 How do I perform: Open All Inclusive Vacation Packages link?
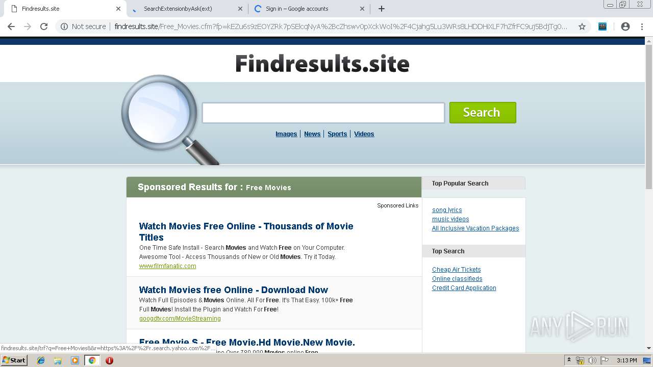tap(475, 228)
